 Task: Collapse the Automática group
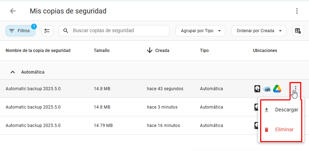[13, 72]
